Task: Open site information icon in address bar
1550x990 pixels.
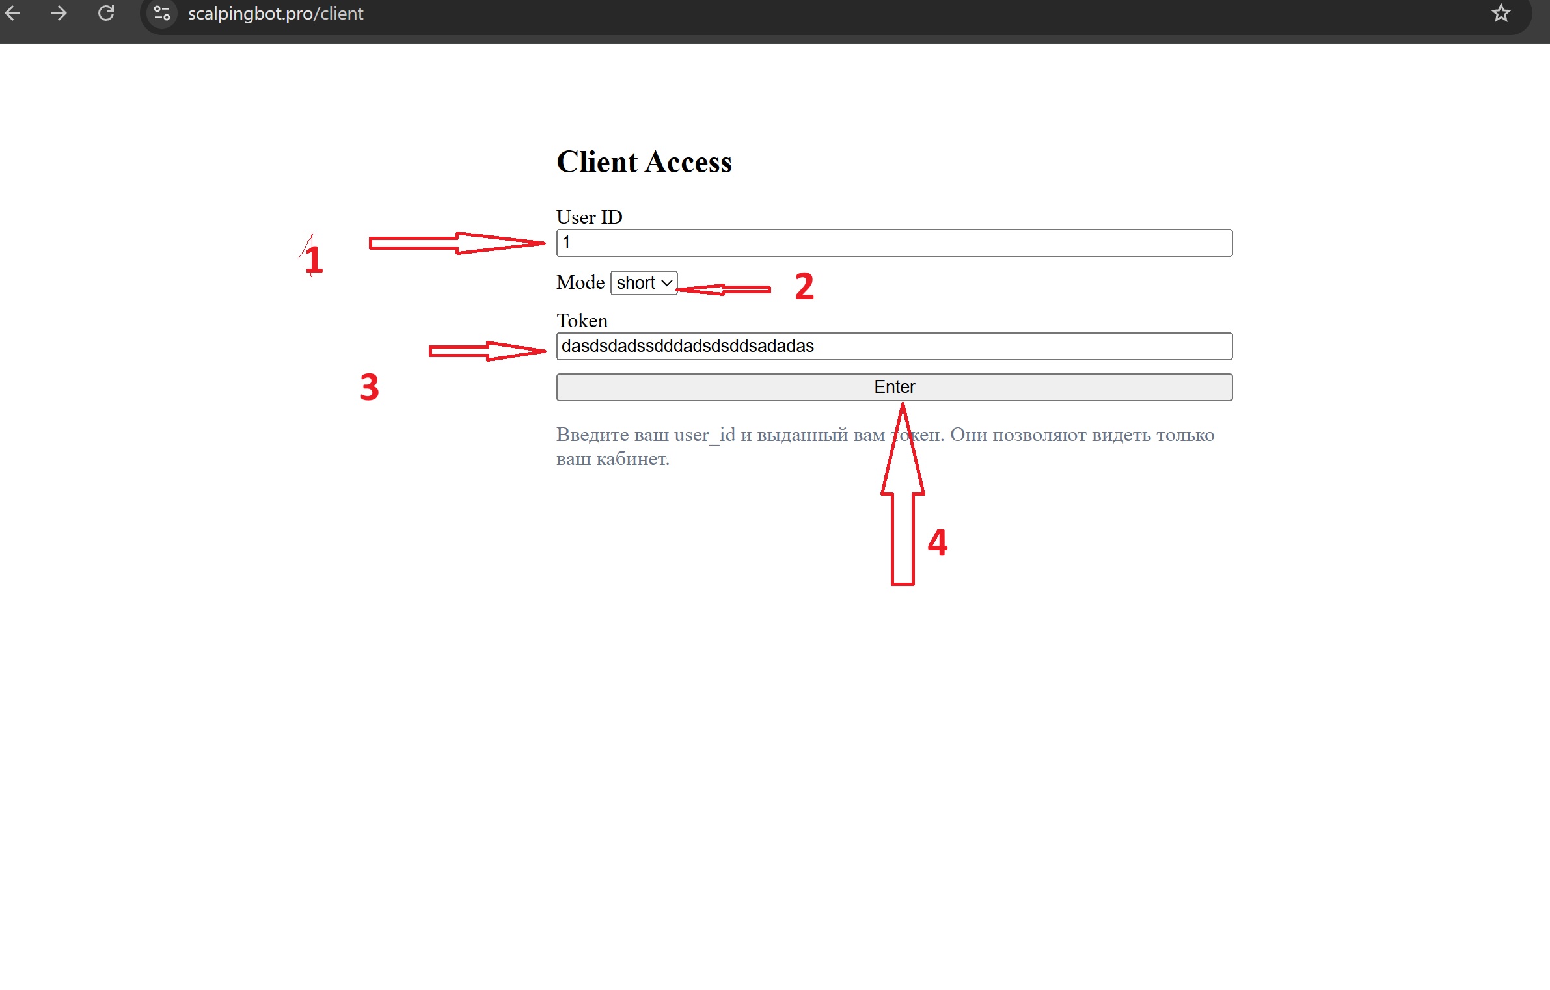Action: click(x=162, y=13)
